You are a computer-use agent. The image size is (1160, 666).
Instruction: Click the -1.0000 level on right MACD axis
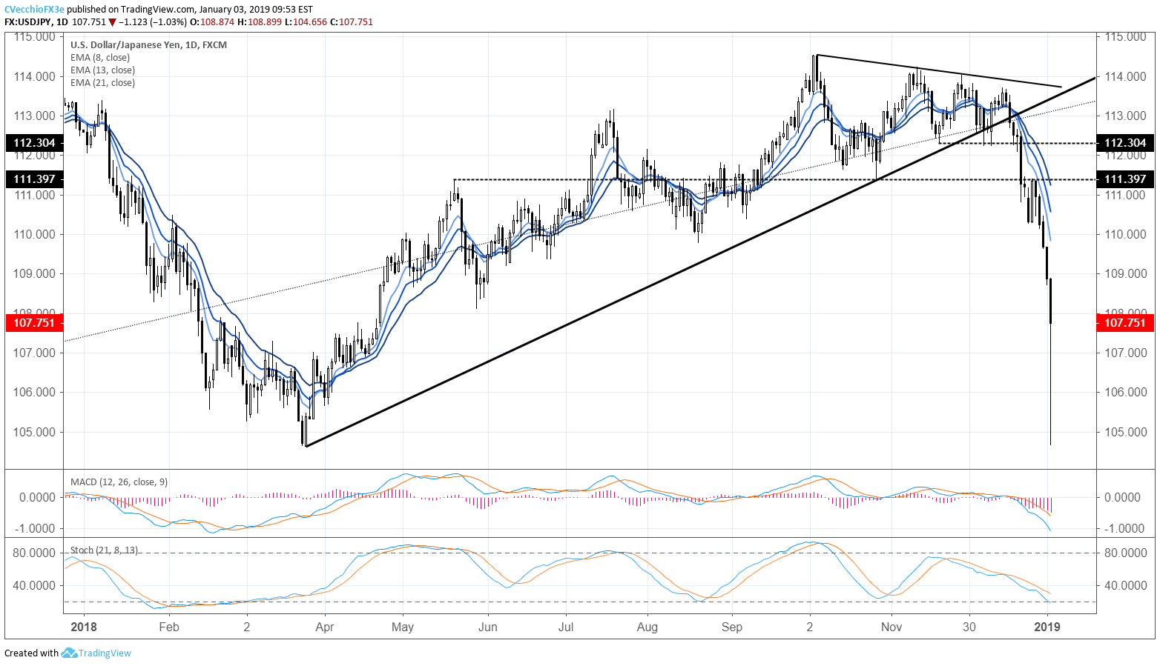coord(1125,528)
